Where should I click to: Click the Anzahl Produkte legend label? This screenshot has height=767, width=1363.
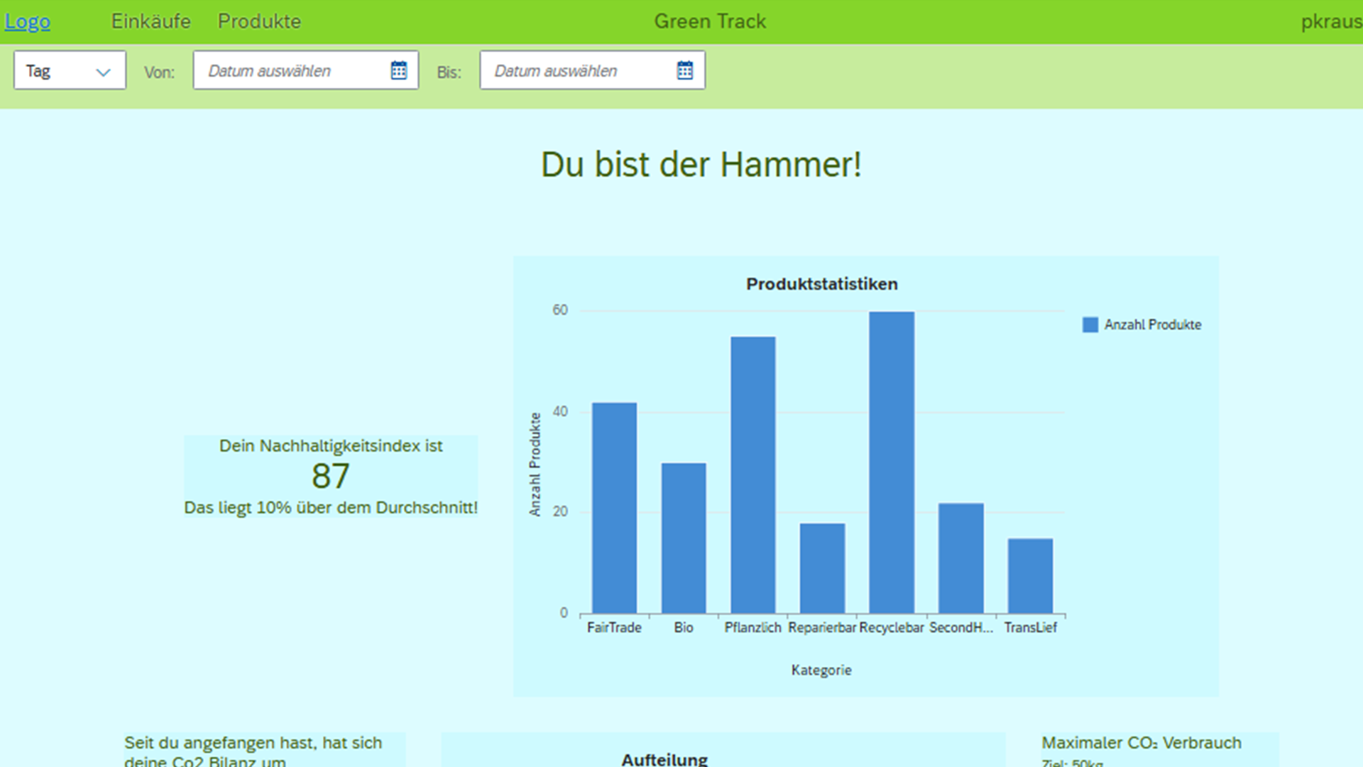tap(1152, 325)
